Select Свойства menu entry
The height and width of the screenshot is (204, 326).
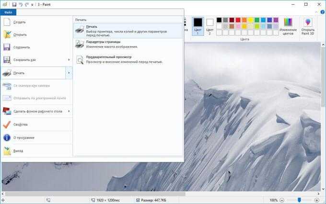(36, 125)
